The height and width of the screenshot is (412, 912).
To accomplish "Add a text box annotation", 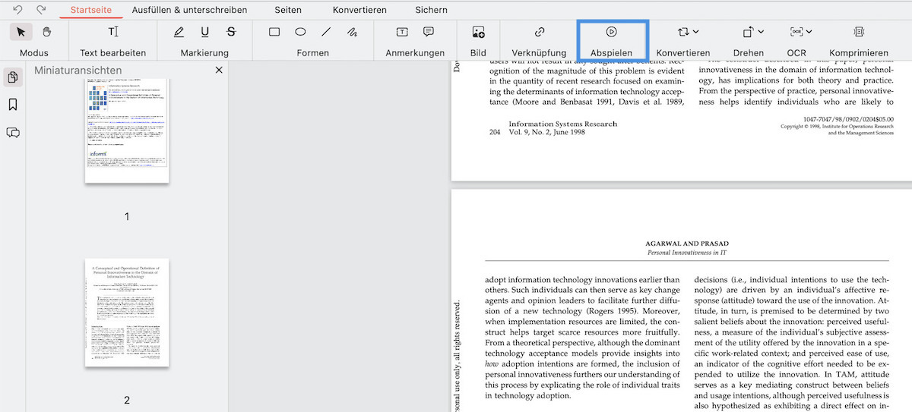I will [402, 32].
